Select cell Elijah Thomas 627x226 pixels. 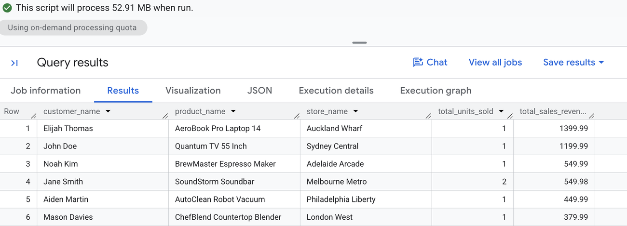click(103, 128)
